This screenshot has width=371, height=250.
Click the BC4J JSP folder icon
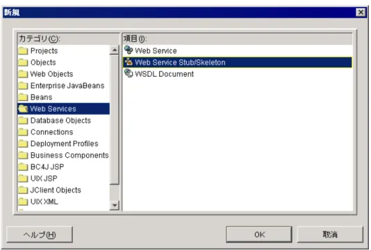pos(23,167)
